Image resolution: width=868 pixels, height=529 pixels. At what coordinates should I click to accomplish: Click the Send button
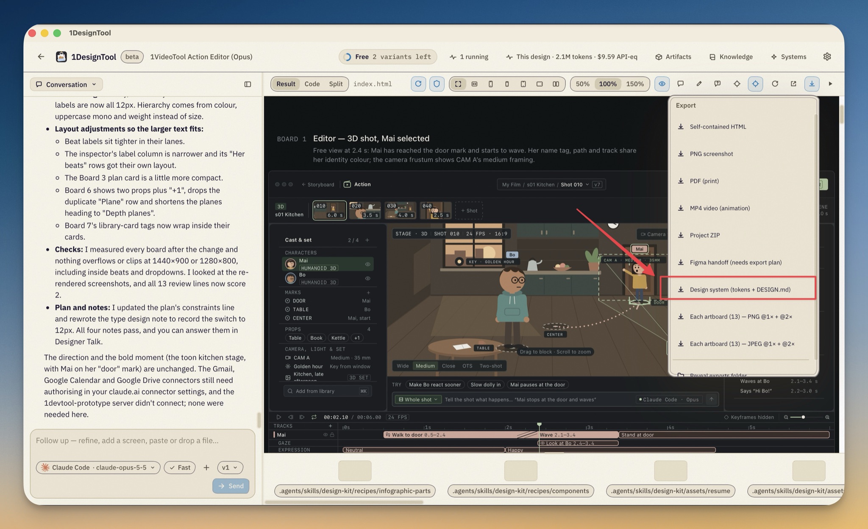[x=231, y=486]
